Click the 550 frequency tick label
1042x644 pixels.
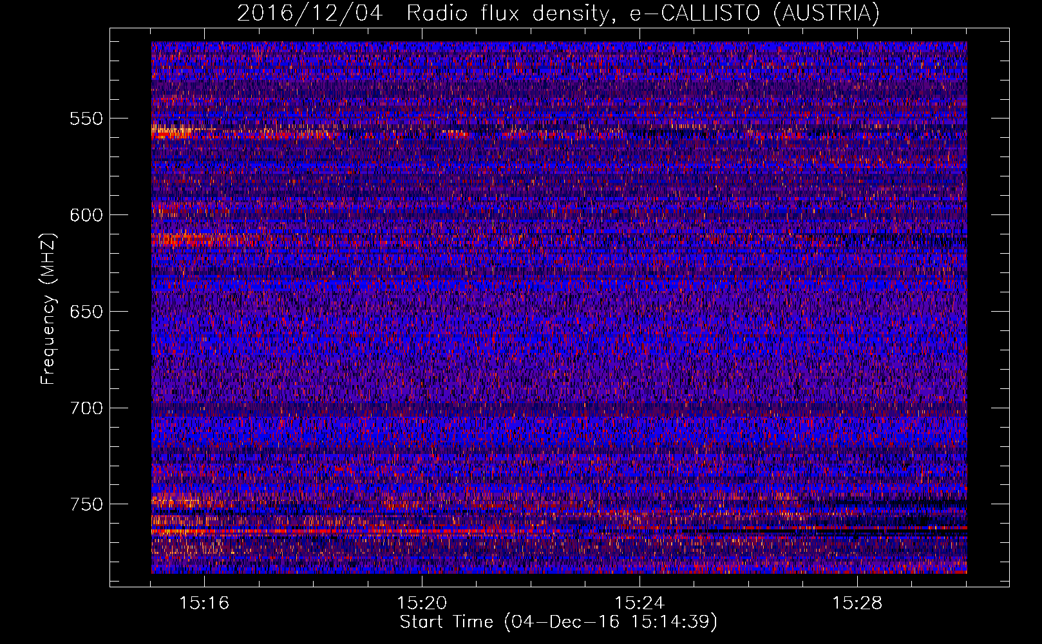click(86, 118)
